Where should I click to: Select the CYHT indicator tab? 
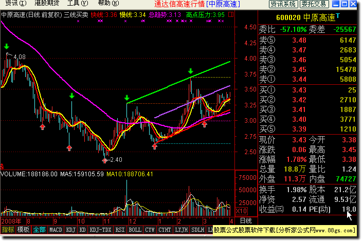pyautogui.click(x=165, y=230)
